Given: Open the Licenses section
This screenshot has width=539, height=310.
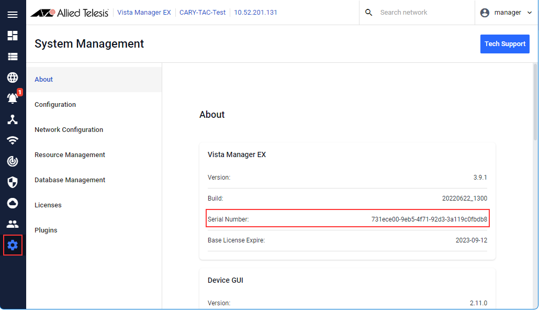Looking at the screenshot, I should point(48,205).
